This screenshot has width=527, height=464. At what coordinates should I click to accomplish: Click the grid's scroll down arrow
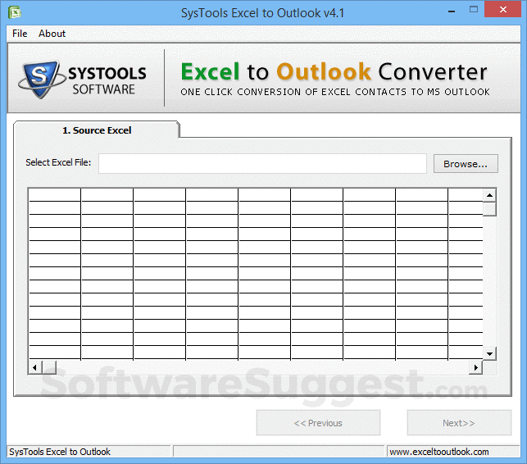(489, 353)
